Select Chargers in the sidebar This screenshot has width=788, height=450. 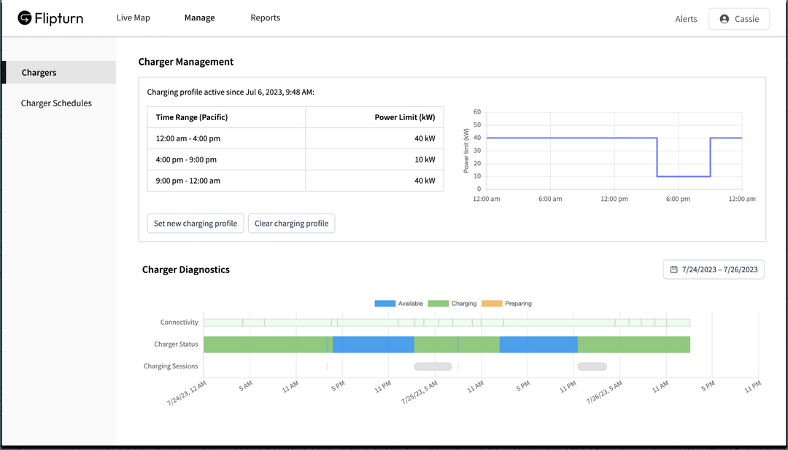[x=39, y=73]
